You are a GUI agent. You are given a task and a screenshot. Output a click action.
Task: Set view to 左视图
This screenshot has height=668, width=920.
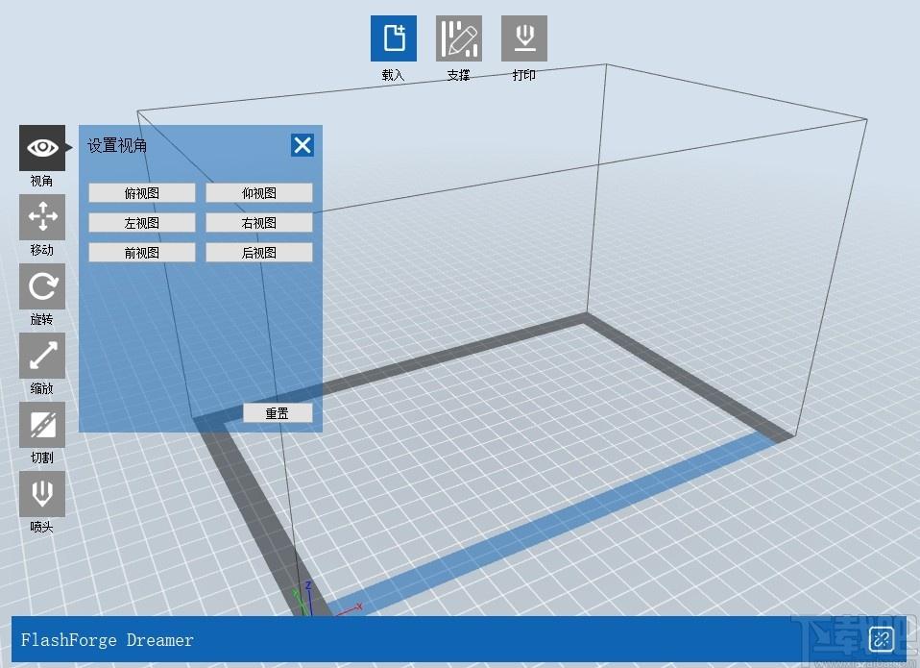point(142,223)
